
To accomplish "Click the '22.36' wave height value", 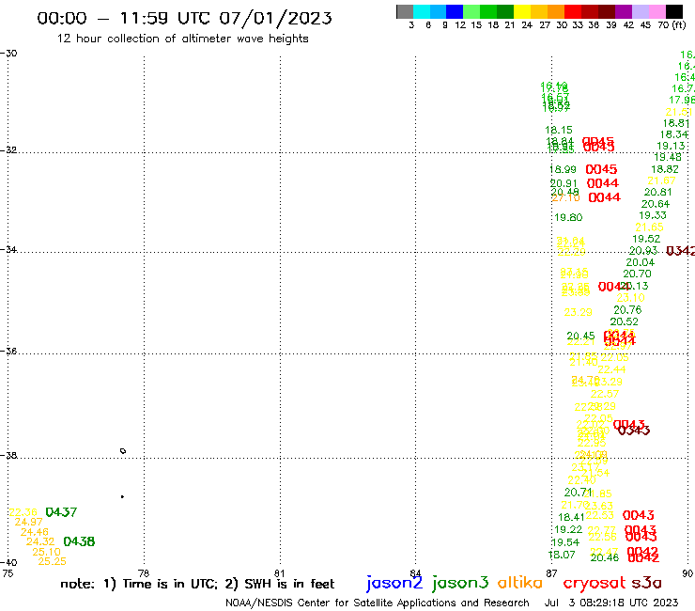I will coord(23,512).
